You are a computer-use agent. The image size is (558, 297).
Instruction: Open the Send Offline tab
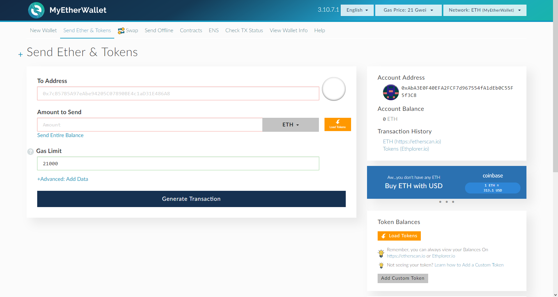point(159,30)
